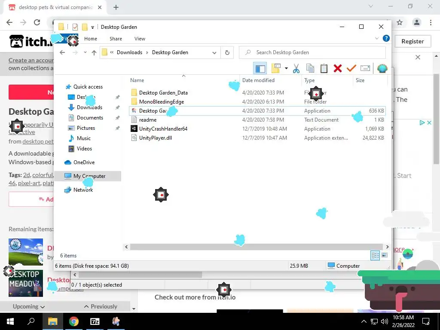Click the pixel-art tag link
This screenshot has height=330, width=440.
pos(29,183)
